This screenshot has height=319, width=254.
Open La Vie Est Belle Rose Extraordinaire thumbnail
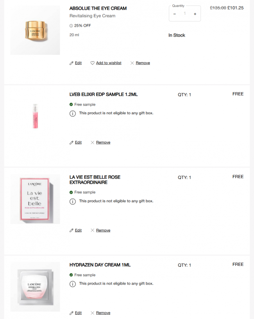(35, 199)
